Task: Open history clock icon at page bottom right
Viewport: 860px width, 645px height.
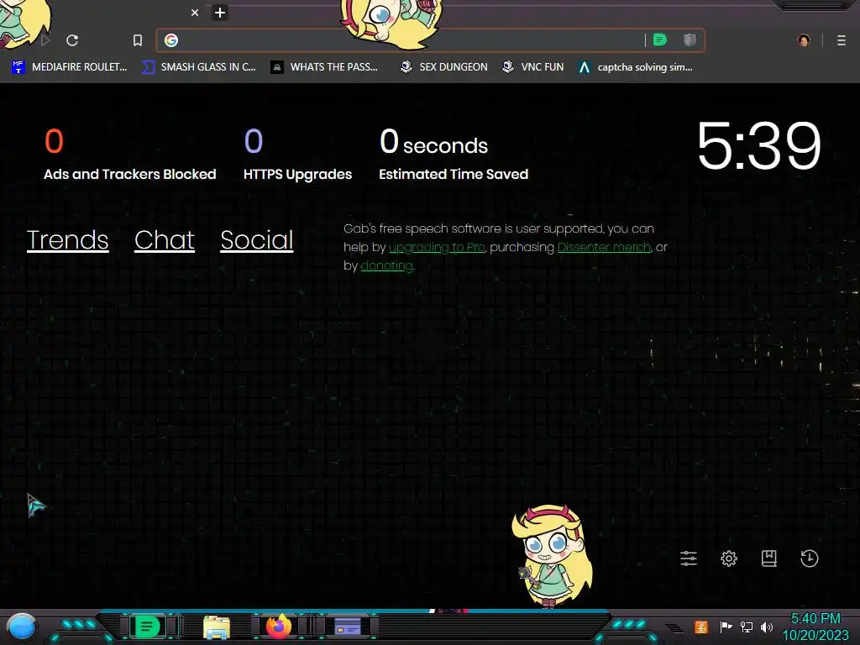Action: click(809, 558)
